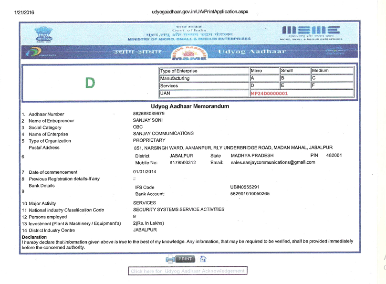
Task: Click the large green letter D
Action: pos(89,83)
